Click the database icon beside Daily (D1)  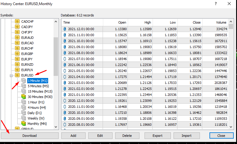click(23, 113)
